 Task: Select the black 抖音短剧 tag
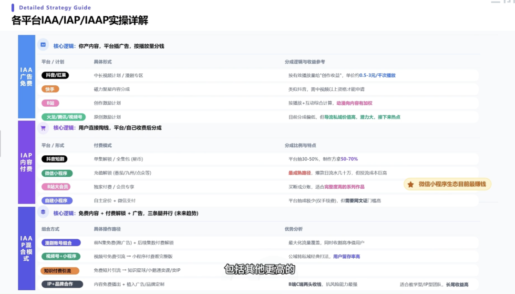(54, 159)
